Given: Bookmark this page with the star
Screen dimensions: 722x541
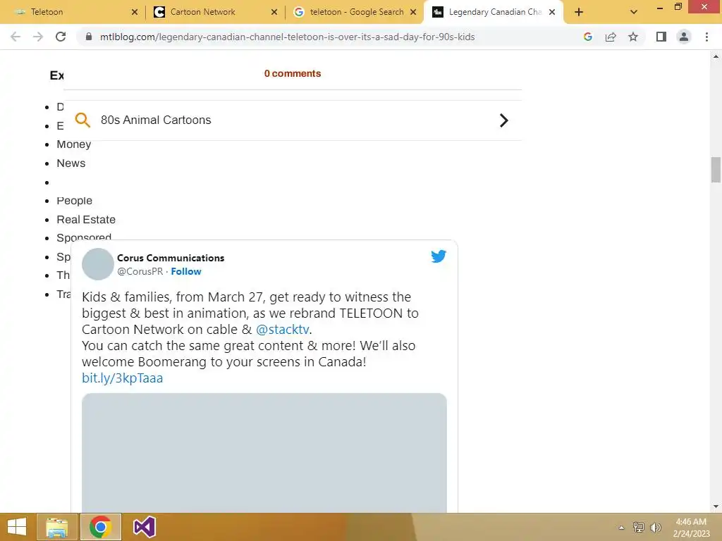Looking at the screenshot, I should 633,37.
